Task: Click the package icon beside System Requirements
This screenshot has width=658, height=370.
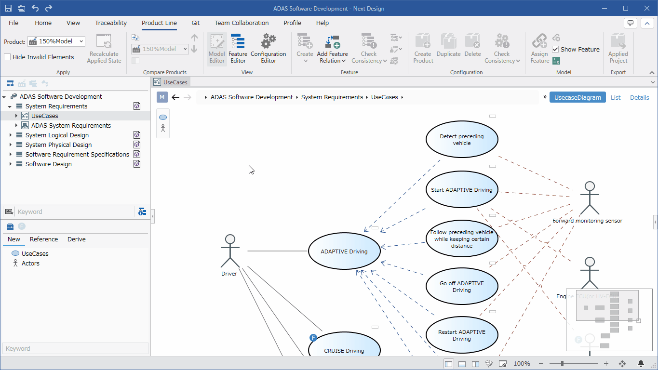Action: pyautogui.click(x=137, y=106)
